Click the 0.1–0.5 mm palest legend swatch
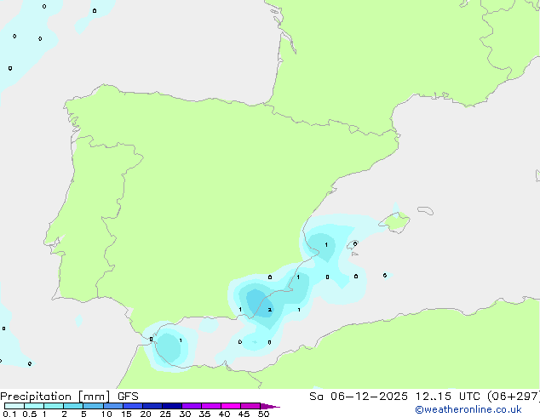540x417 pixels. click(14, 406)
